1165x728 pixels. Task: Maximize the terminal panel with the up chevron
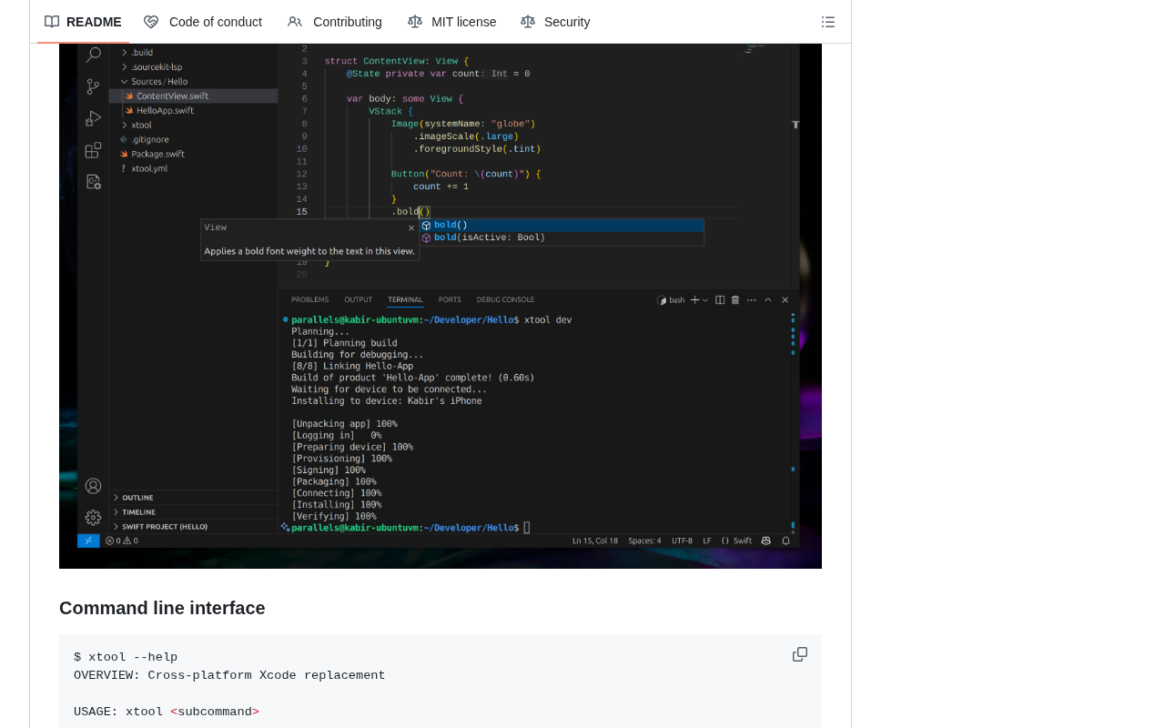pyautogui.click(x=768, y=299)
